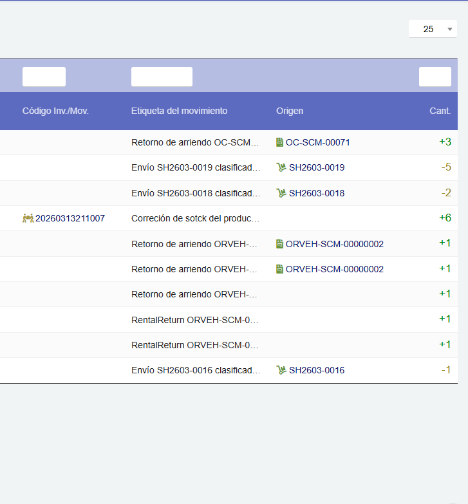The image size is (468, 504).
Task: Sort by the Cant. column header
Action: (x=440, y=111)
